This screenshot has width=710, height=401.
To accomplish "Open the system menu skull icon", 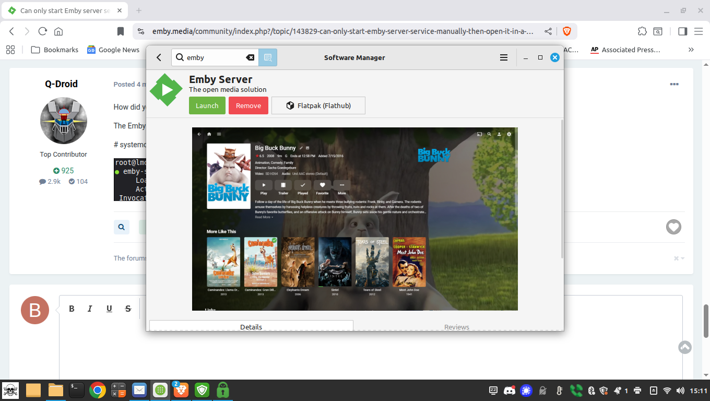I will (x=11, y=390).
